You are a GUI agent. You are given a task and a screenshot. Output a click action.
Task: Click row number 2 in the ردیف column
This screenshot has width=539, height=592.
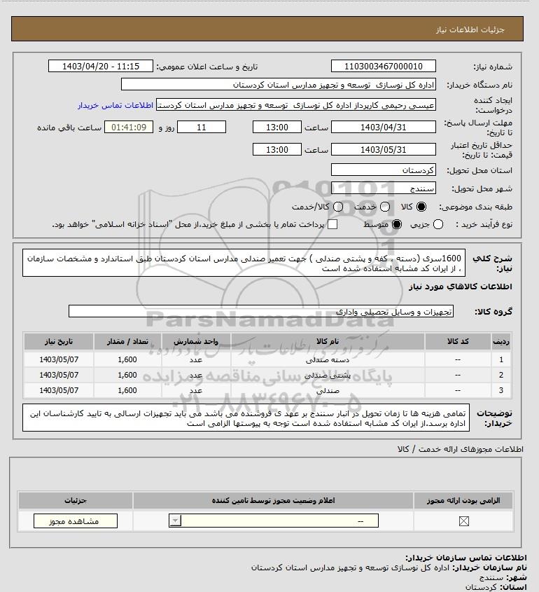point(501,376)
